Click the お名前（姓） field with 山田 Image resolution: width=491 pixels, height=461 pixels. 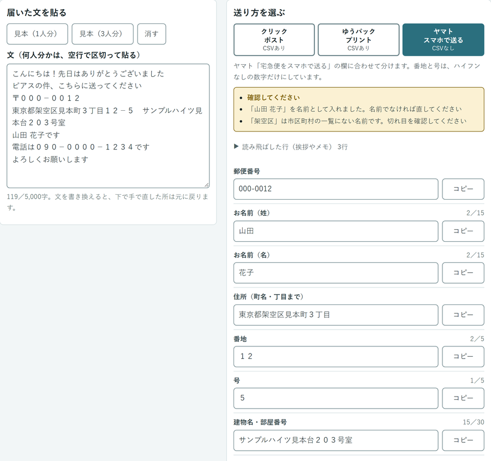336,231
